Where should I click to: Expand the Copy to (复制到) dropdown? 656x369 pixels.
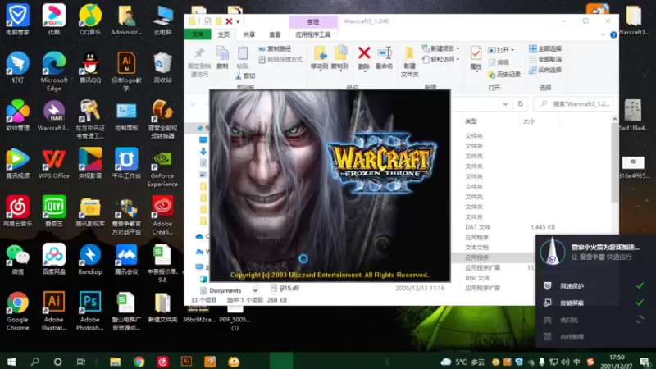[340, 71]
